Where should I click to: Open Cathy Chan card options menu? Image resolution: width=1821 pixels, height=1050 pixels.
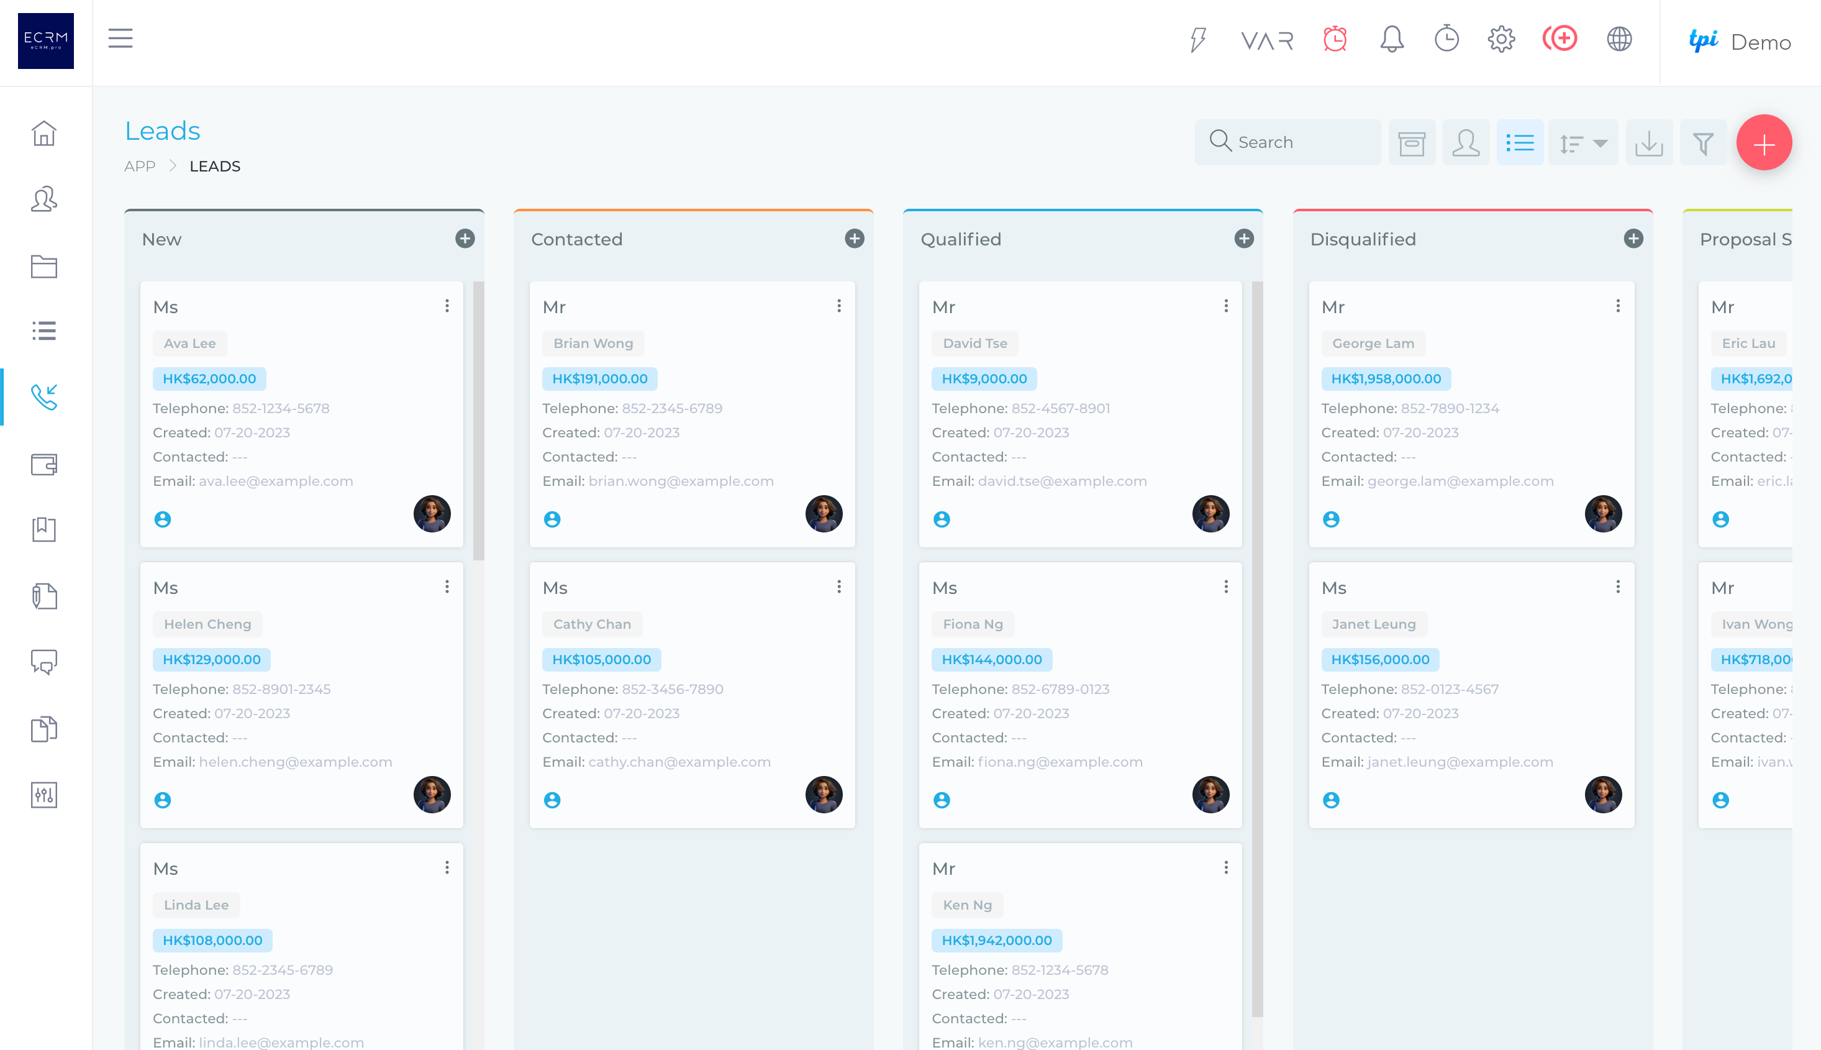839,587
